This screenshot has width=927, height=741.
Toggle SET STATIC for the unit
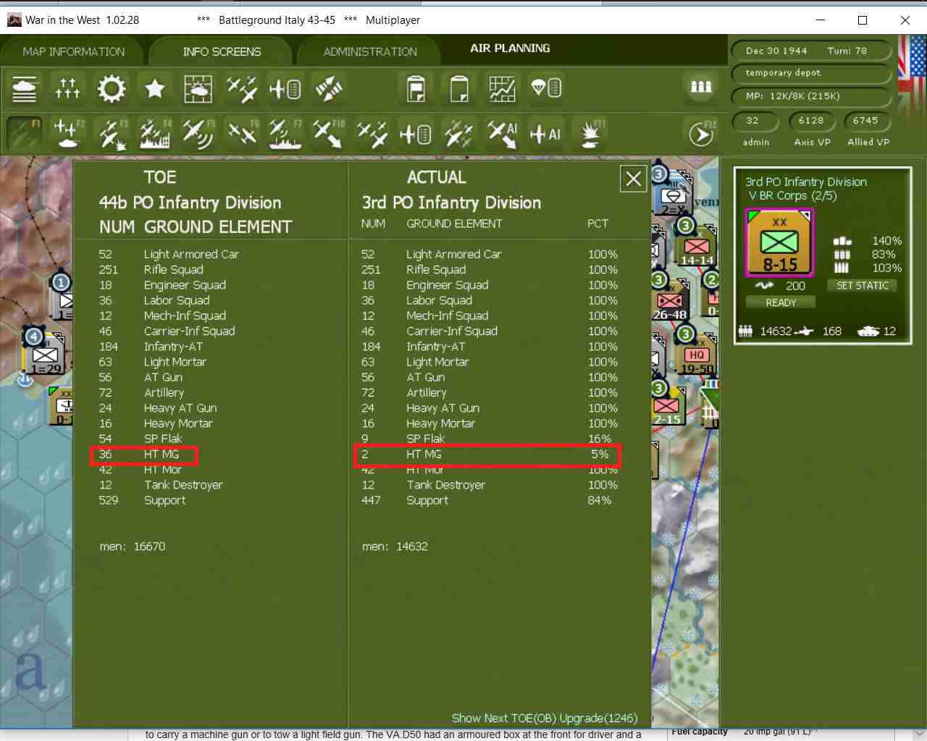click(862, 286)
